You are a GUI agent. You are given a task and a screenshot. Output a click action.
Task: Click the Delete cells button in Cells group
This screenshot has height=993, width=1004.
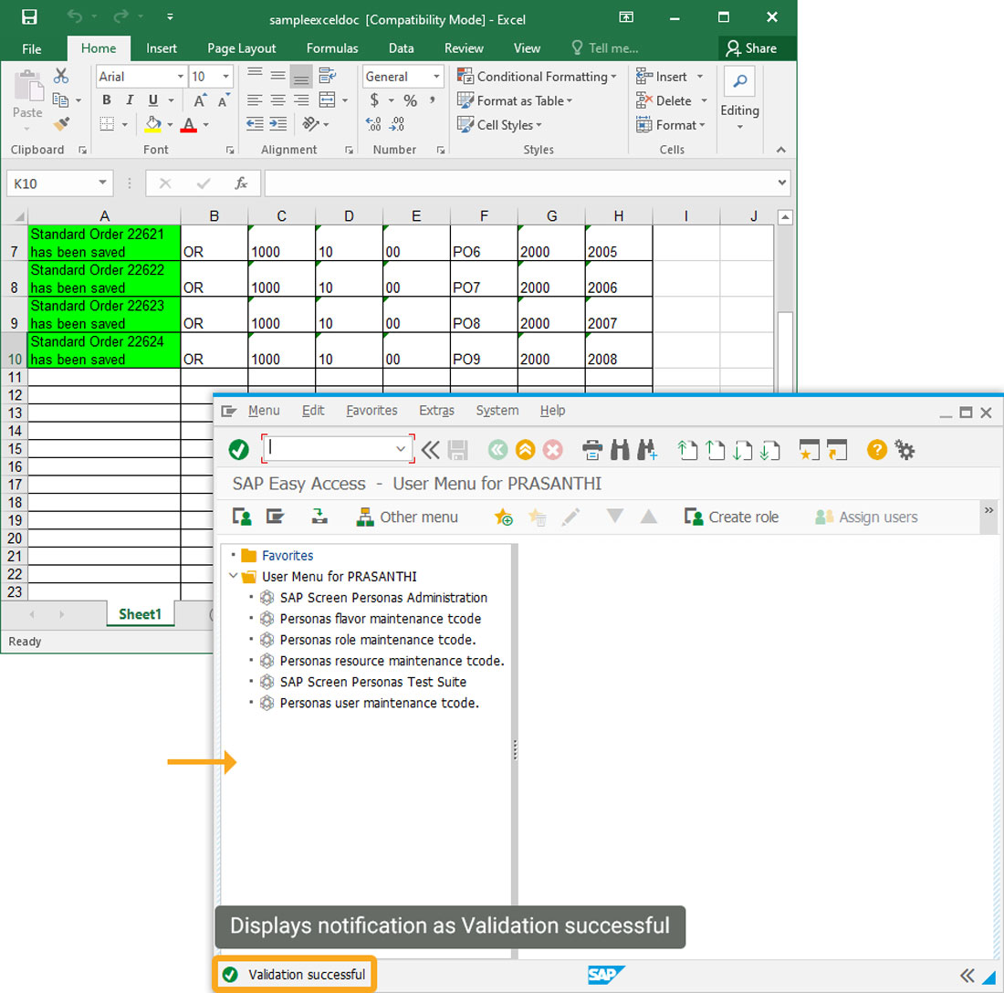point(672,100)
